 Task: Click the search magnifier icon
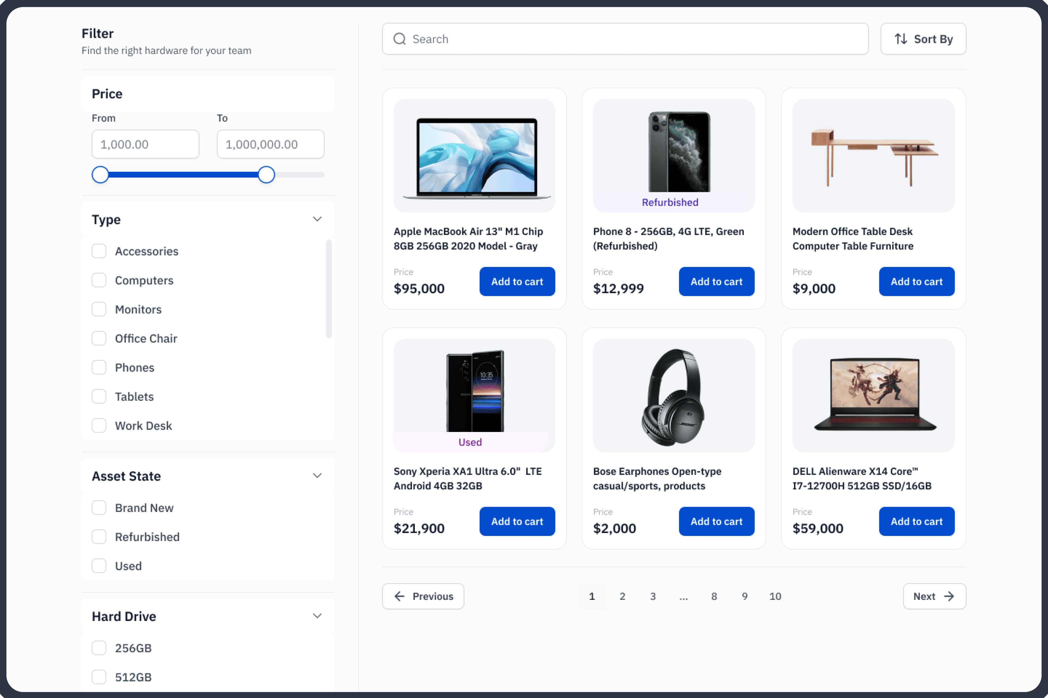(x=399, y=39)
